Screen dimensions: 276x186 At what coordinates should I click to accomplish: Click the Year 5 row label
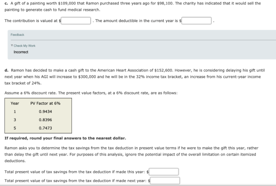[x=15, y=128]
